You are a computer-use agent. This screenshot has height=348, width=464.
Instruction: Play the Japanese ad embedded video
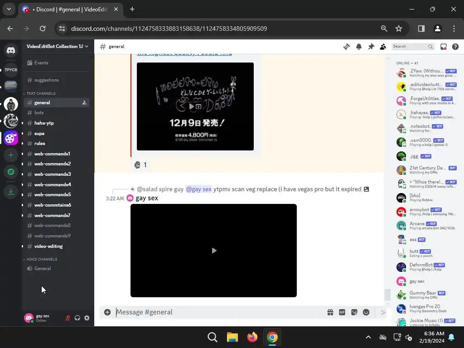pyautogui.click(x=192, y=106)
